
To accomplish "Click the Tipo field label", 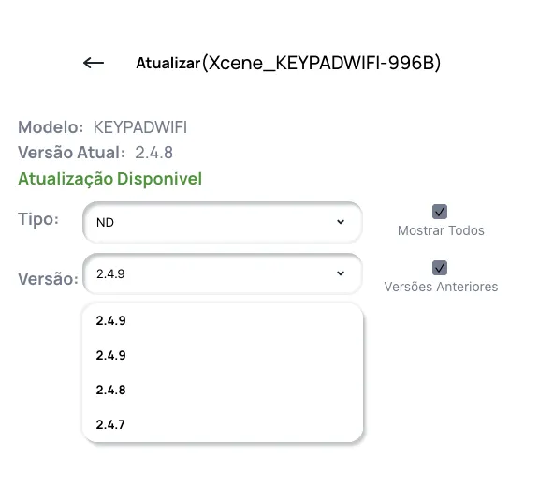I will pos(38,219).
